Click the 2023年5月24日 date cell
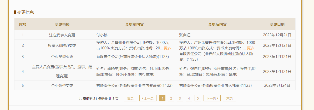314x110 pixels. pyautogui.click(x=277, y=85)
